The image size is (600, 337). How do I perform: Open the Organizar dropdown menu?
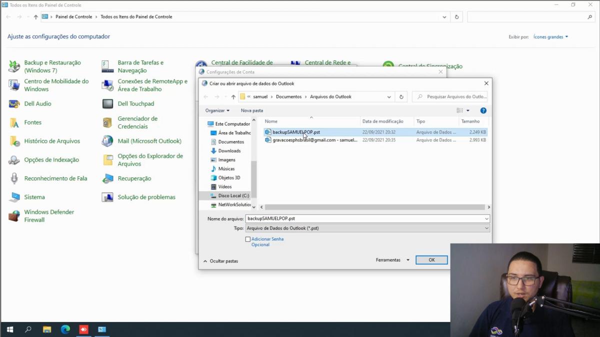pos(217,110)
